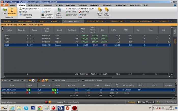Open More Filters
The width and height of the screenshot is (178, 111).
tap(71, 12)
